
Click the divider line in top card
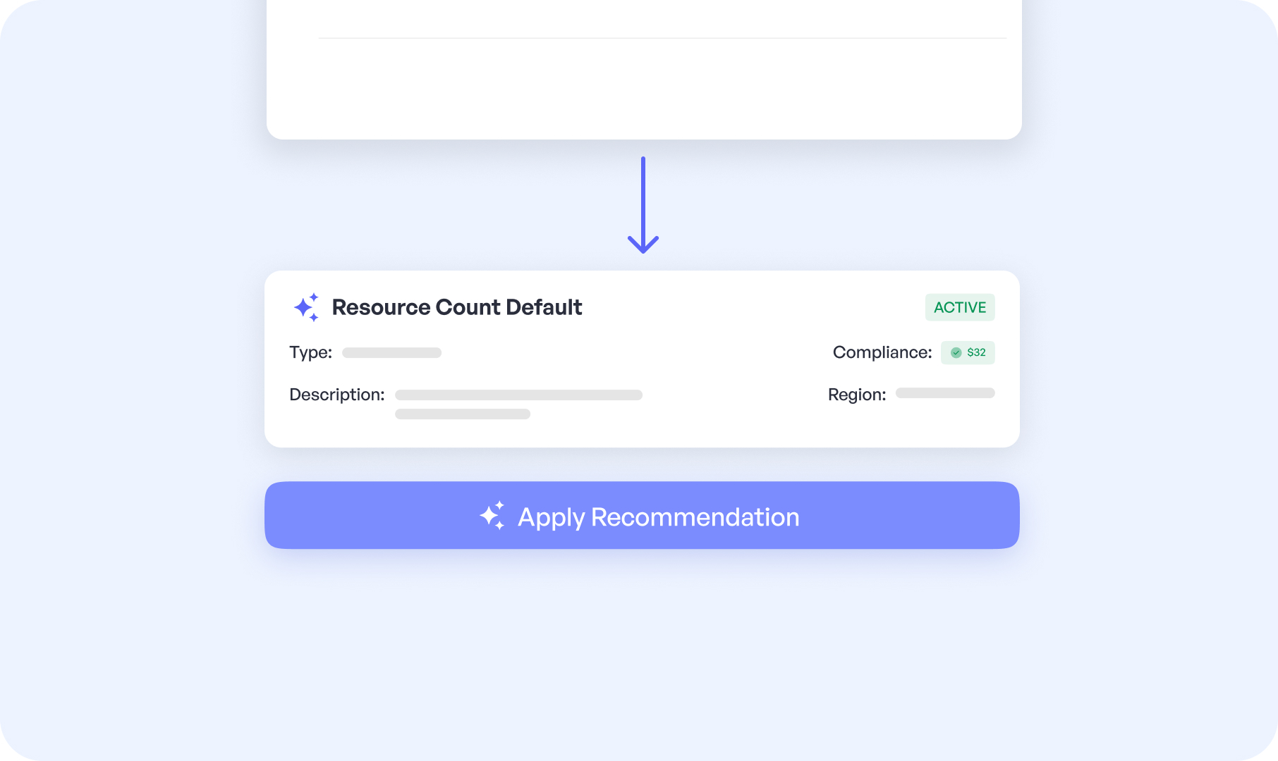[x=662, y=38]
